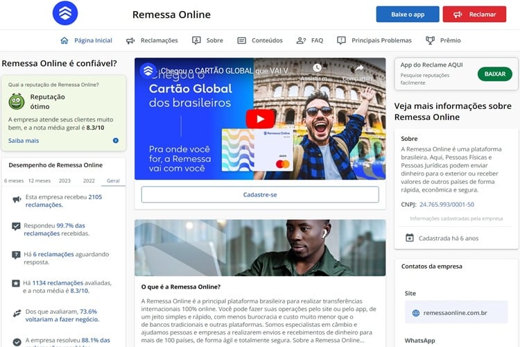The height and width of the screenshot is (347, 520).
Task: Click the video Watch later clock icon
Action: tap(317, 69)
